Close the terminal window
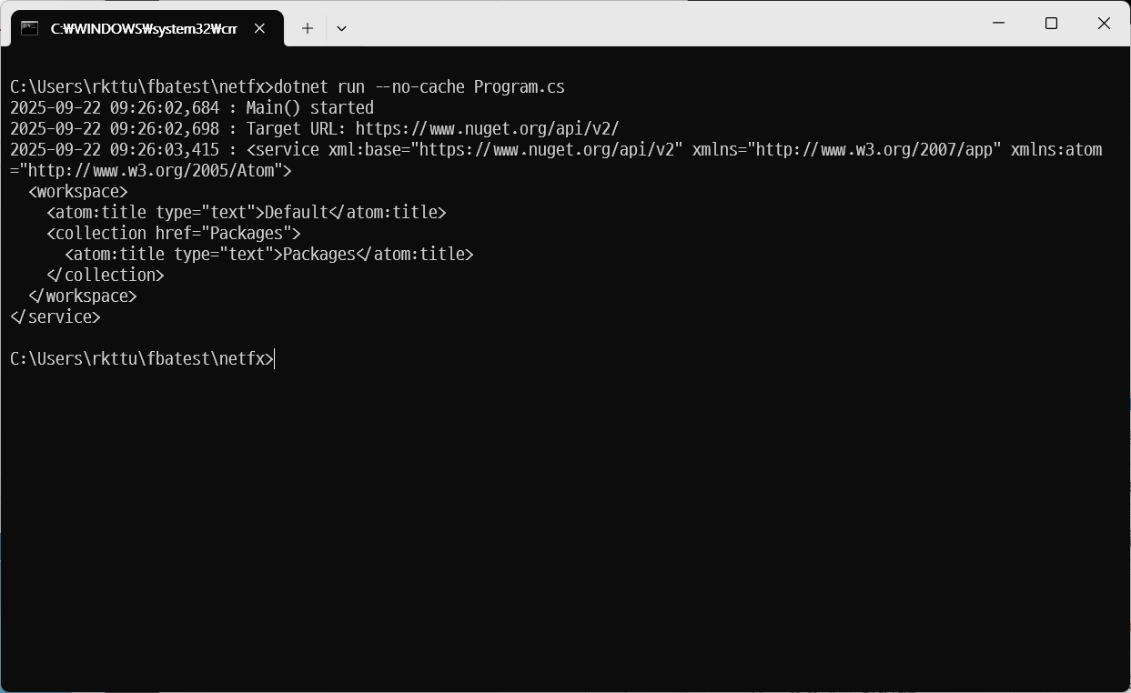Viewport: 1131px width, 693px height. 1104,24
